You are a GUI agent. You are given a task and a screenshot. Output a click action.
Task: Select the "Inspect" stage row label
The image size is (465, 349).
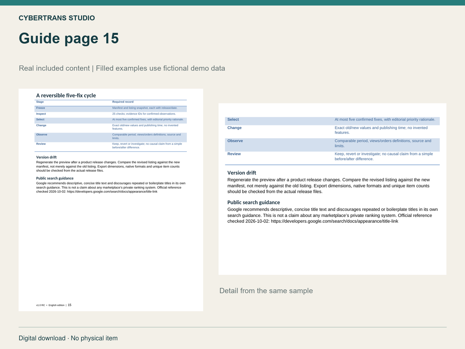(41, 114)
